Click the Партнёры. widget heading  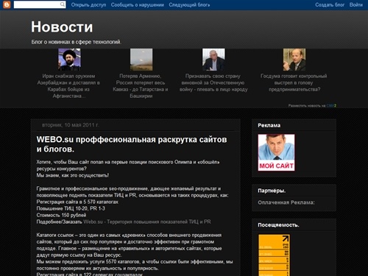point(272,191)
